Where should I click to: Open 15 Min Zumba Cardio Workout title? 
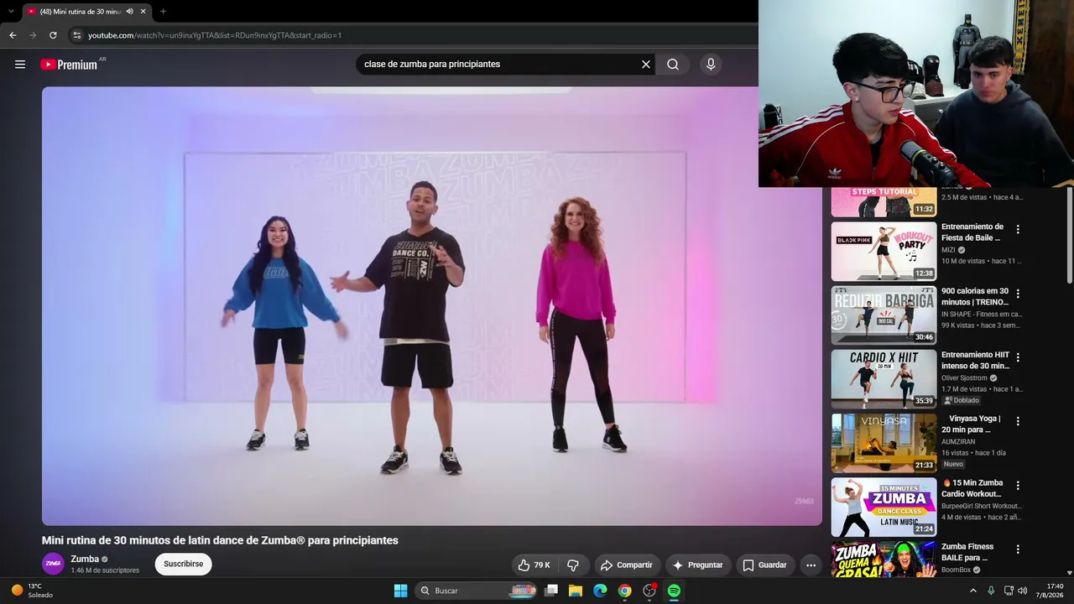tap(972, 488)
